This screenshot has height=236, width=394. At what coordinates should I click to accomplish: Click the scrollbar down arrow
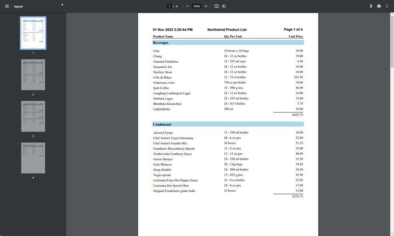(x=392, y=234)
